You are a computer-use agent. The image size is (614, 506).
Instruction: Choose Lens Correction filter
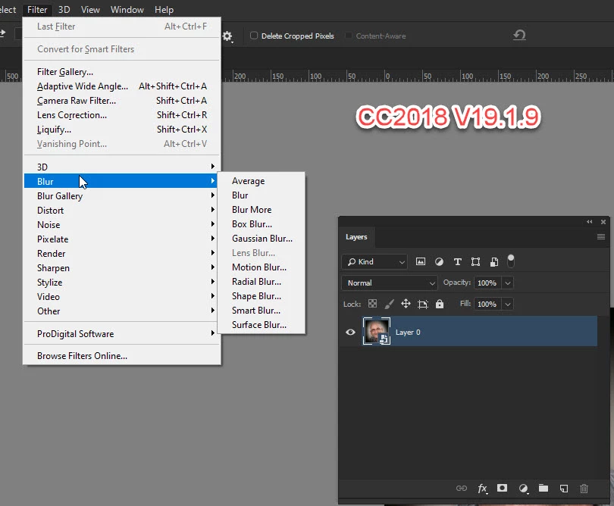click(122, 114)
